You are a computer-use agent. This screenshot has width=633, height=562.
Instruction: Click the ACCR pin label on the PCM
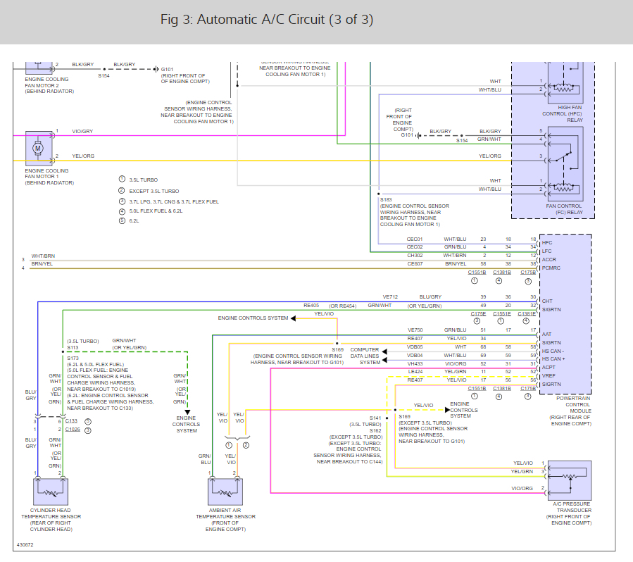coord(549,260)
